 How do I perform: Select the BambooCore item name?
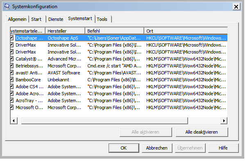(28, 80)
